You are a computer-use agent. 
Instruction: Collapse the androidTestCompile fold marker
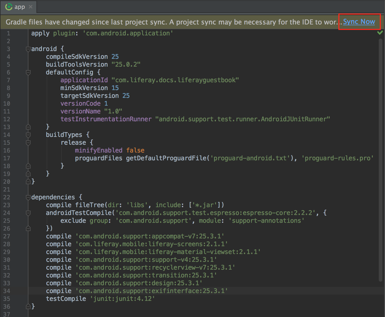pyautogui.click(x=28, y=213)
